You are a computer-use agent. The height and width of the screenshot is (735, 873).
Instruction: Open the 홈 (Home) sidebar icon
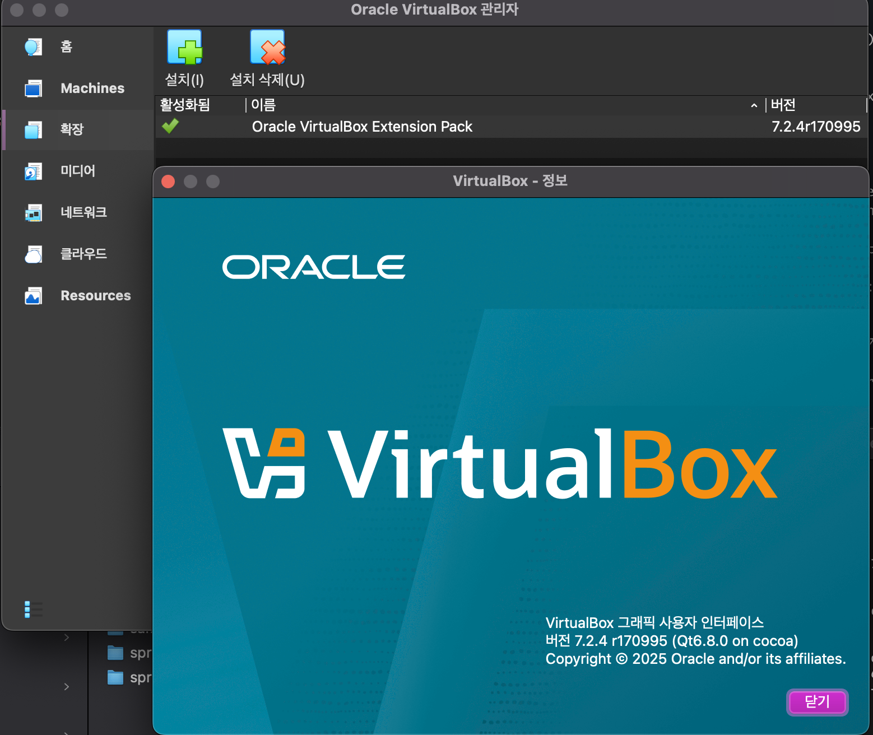(x=34, y=46)
